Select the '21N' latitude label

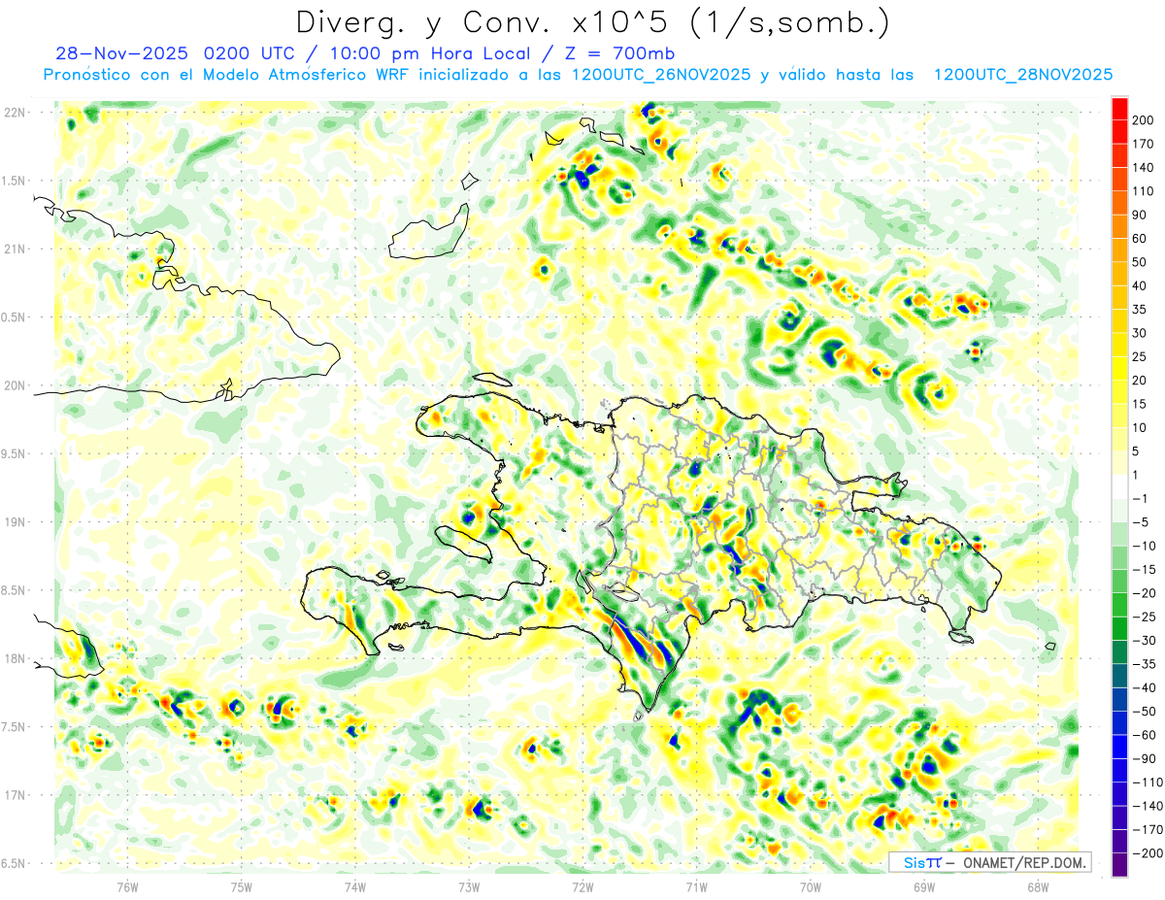[15, 250]
